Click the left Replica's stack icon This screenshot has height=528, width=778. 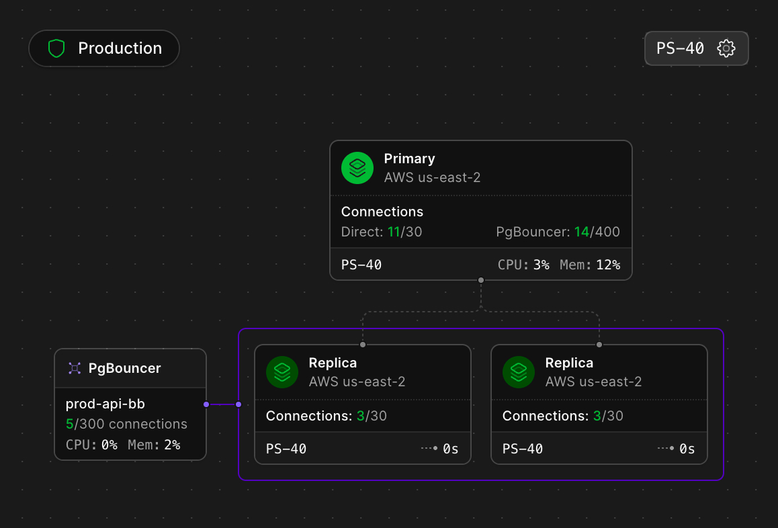[x=282, y=372]
